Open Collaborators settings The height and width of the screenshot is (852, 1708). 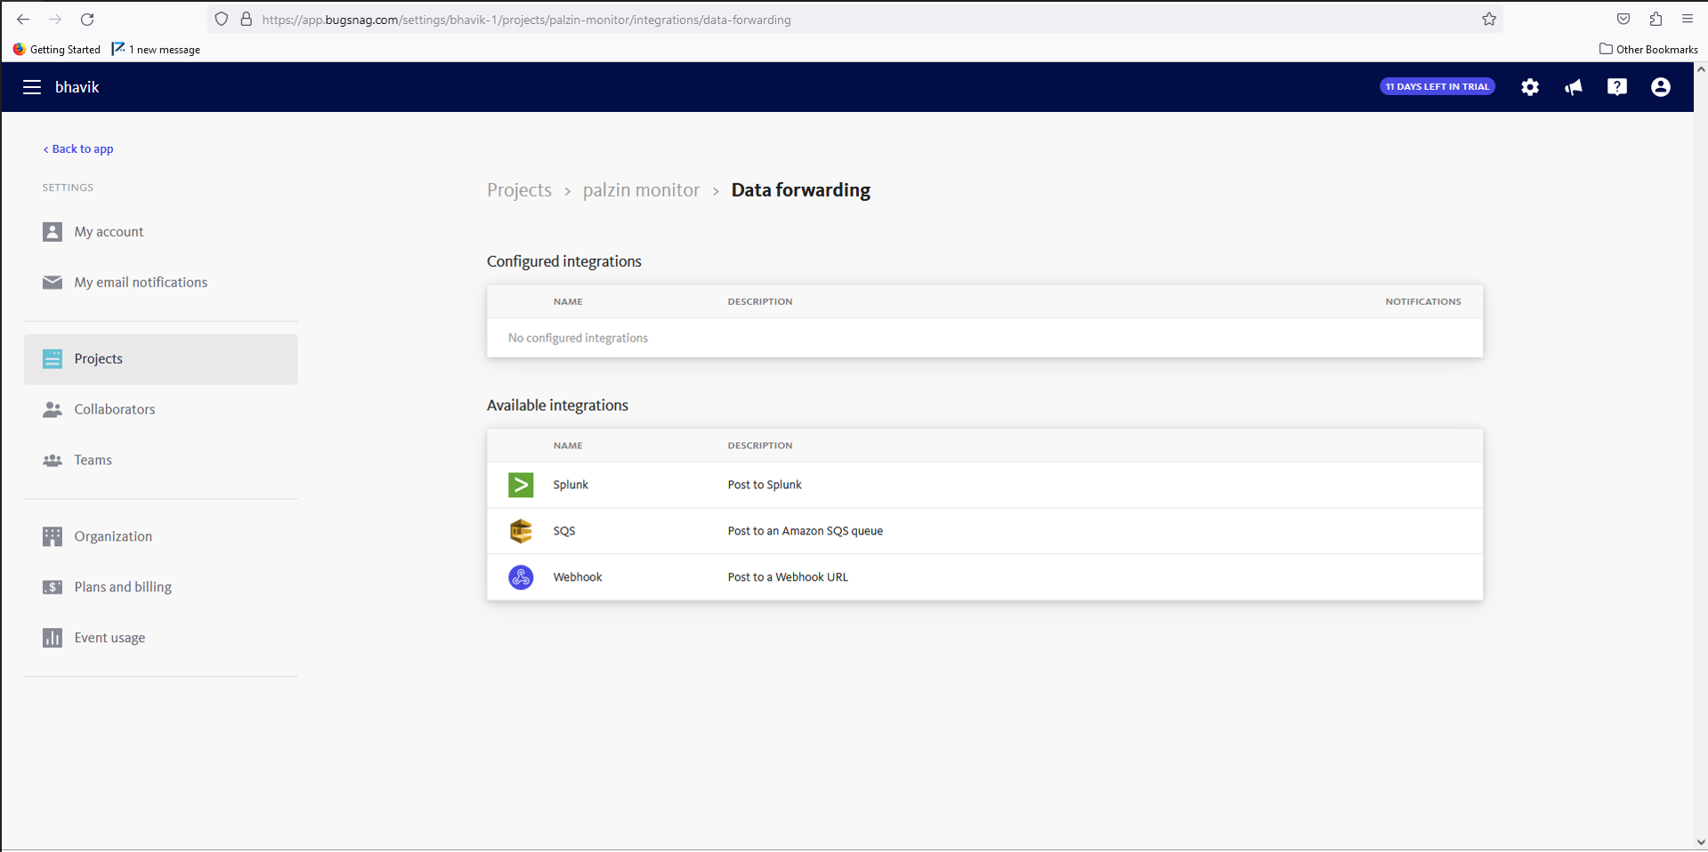161,409
